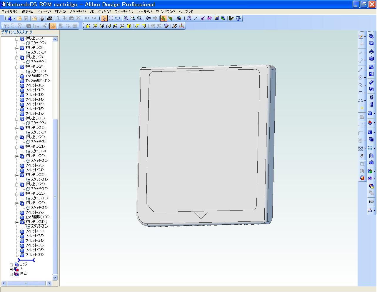Screen dimensions: 377x292
Task: Select the Text tool marked with 'a'
Action: [362, 156]
